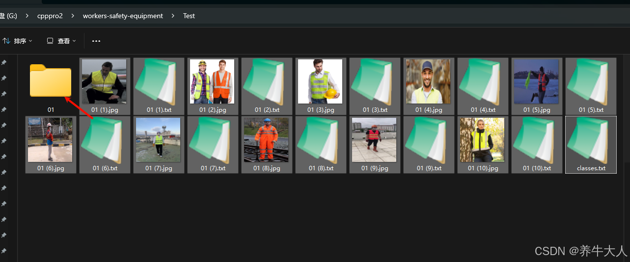This screenshot has height=262, width=630.
Task: Select the 01 (3).jpg thumbnail
Action: click(320, 81)
